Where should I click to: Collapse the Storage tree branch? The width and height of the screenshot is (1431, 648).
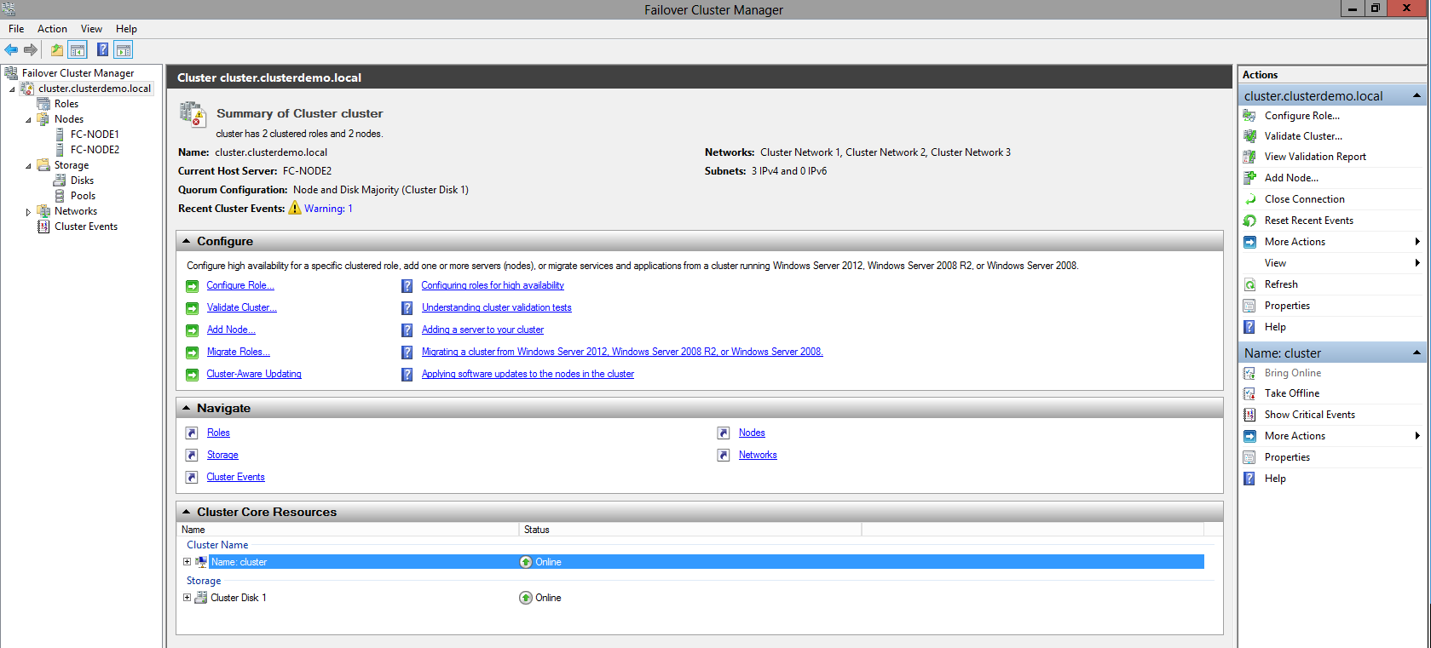pos(28,166)
